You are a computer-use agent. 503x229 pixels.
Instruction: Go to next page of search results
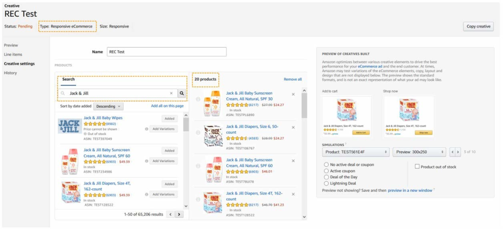click(x=179, y=214)
